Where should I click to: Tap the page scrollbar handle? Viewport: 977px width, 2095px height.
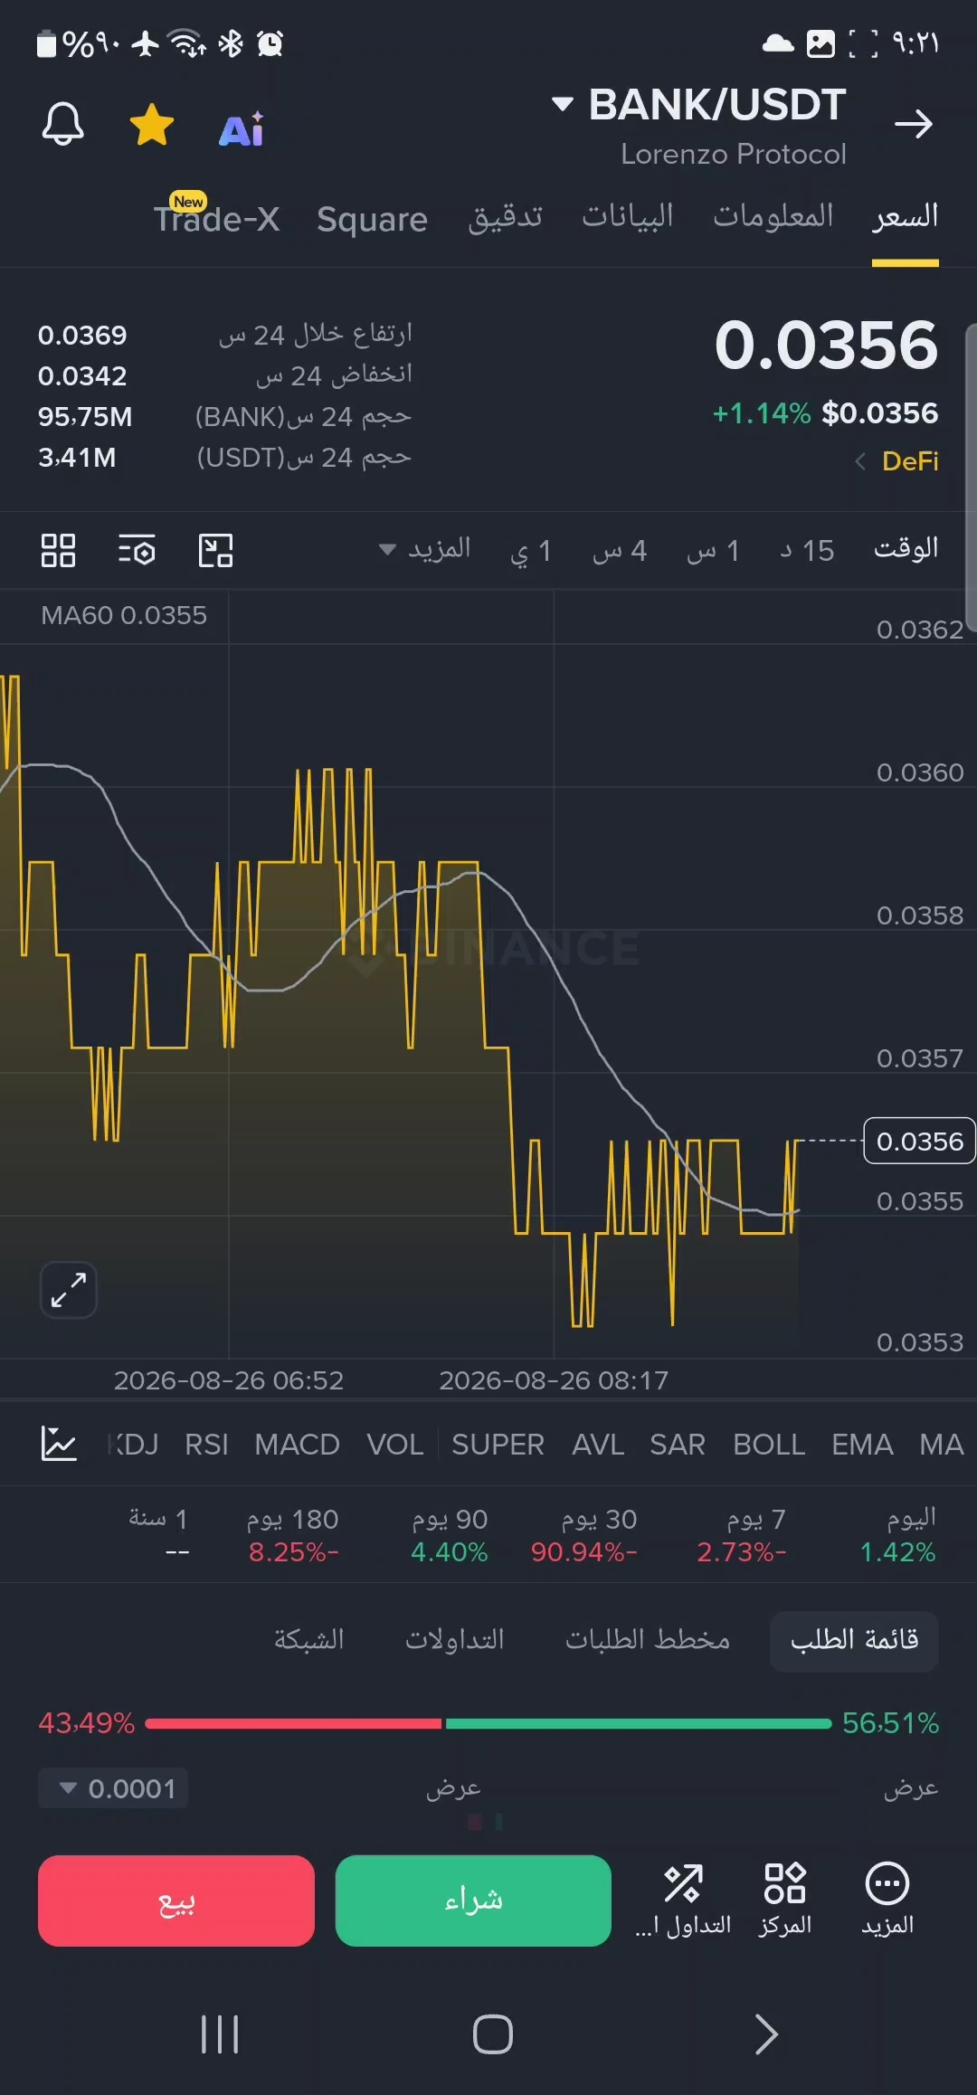pyautogui.click(x=971, y=477)
